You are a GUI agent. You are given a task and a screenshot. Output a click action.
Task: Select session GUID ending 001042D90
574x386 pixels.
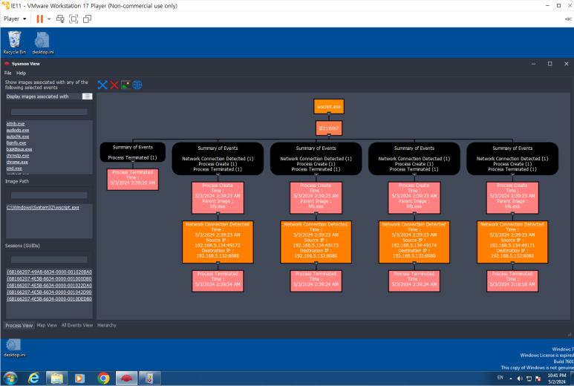49,292
